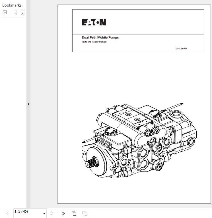Go to the next view
Viewport: 212px width, 218px height.
coord(85,213)
